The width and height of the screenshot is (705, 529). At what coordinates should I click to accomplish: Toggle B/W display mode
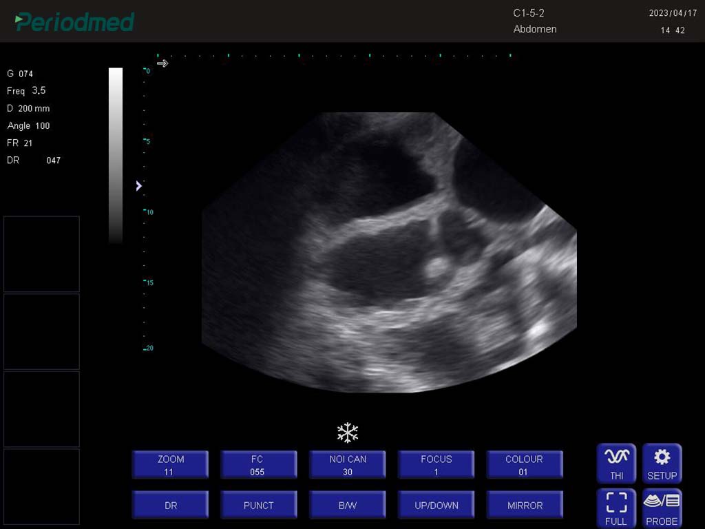[348, 505]
